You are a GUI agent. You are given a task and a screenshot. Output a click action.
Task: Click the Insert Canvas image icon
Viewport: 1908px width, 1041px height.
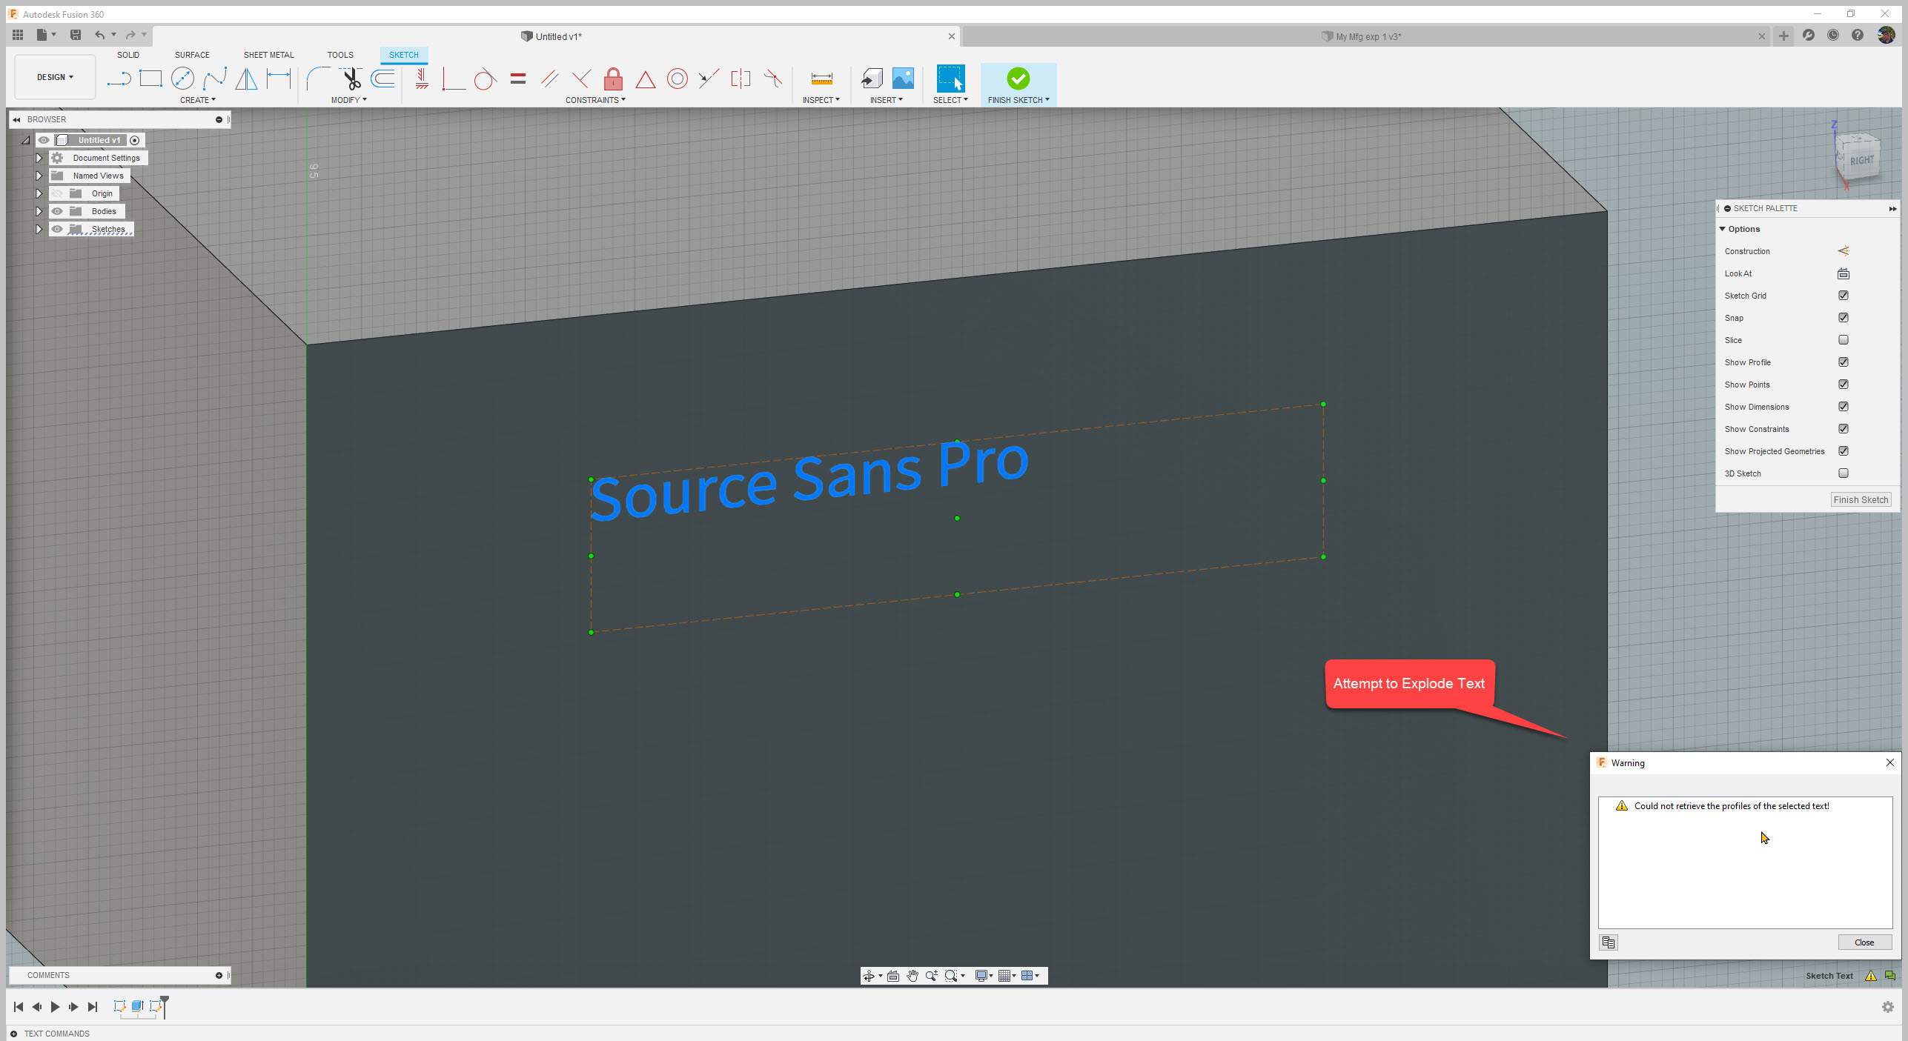(903, 79)
